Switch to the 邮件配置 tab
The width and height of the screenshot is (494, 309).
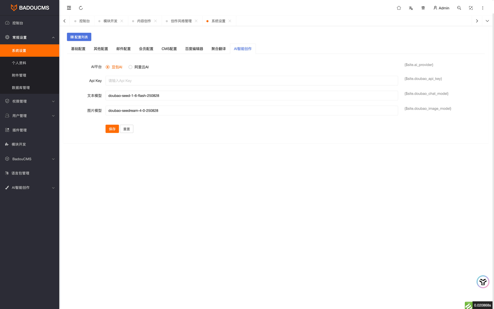click(123, 49)
